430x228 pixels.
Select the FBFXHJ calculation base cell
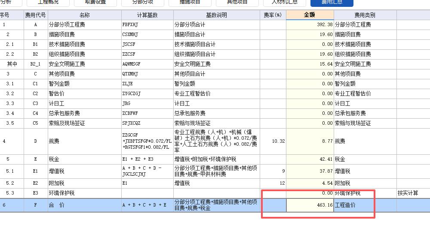click(147, 24)
